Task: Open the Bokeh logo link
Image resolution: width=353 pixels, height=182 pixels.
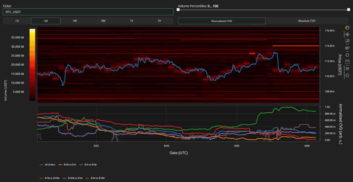Action: pyautogui.click(x=347, y=28)
